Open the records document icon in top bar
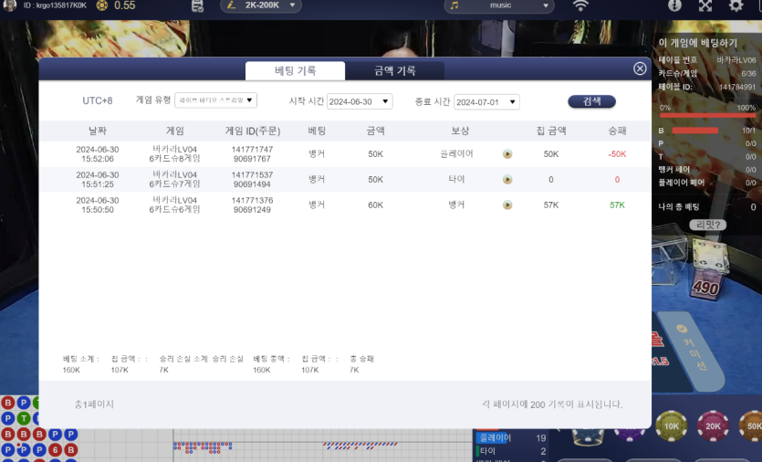 [197, 5]
